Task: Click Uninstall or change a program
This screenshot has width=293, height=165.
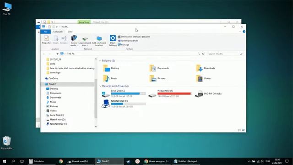Action: point(134,37)
